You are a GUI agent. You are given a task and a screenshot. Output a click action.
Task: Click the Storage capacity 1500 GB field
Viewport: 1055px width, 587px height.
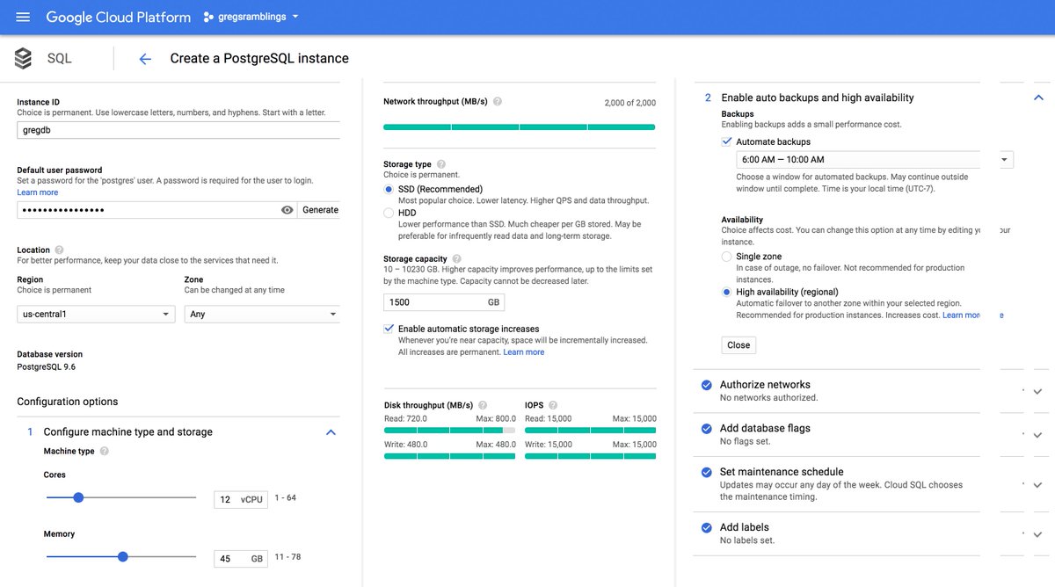[x=445, y=302]
